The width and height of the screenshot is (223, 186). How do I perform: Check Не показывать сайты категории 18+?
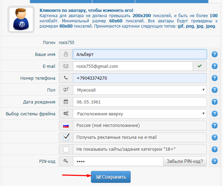pos(66,149)
